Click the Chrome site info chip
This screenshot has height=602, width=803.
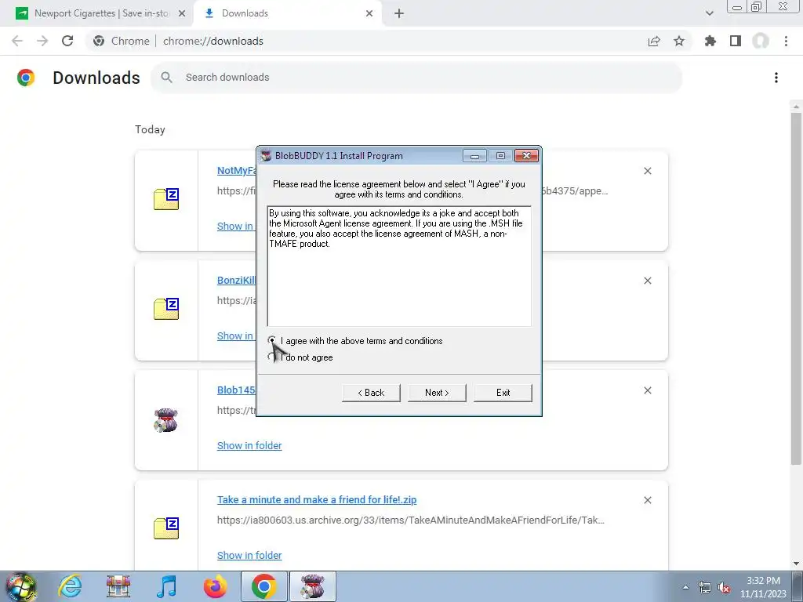(x=122, y=41)
